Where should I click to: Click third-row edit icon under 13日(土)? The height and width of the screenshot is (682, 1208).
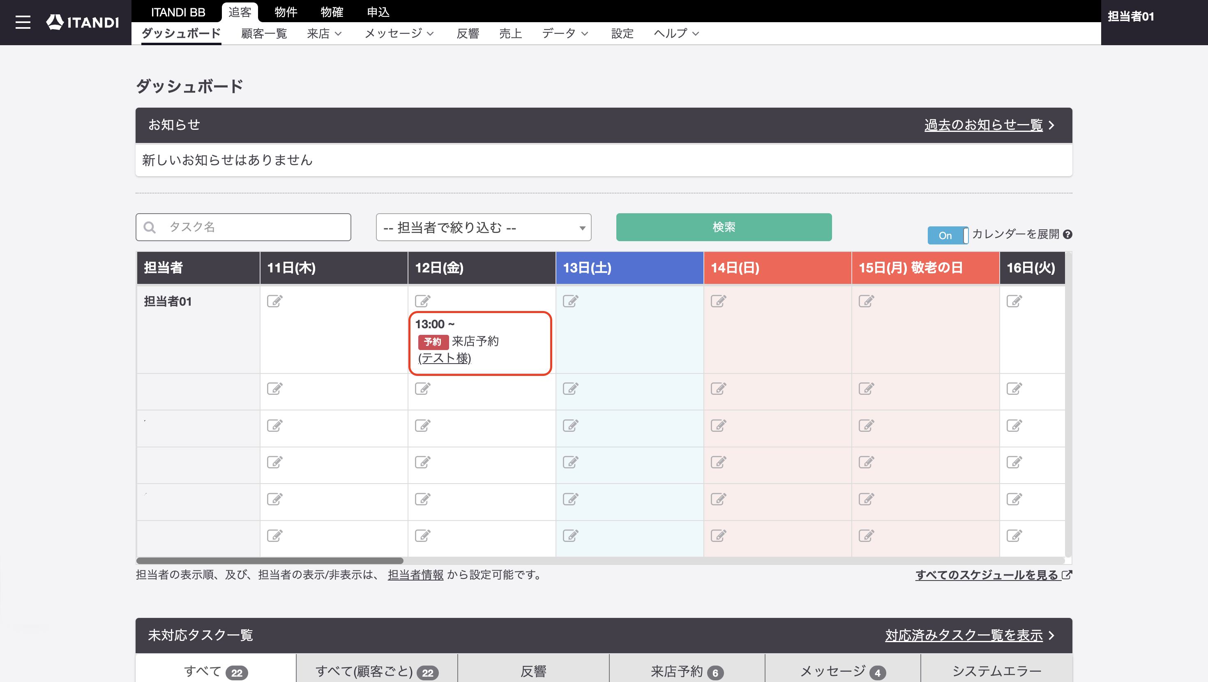click(x=571, y=426)
